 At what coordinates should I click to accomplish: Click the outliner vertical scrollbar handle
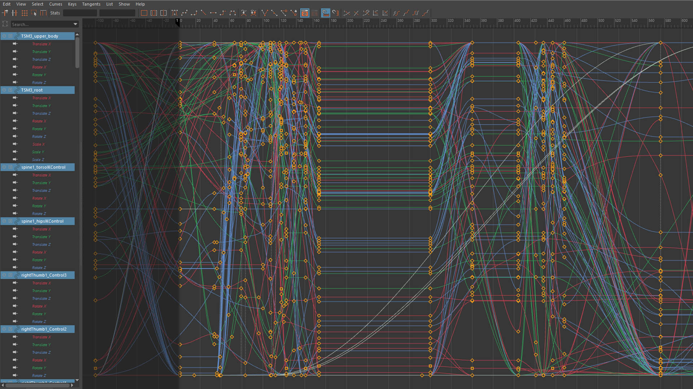(77, 52)
